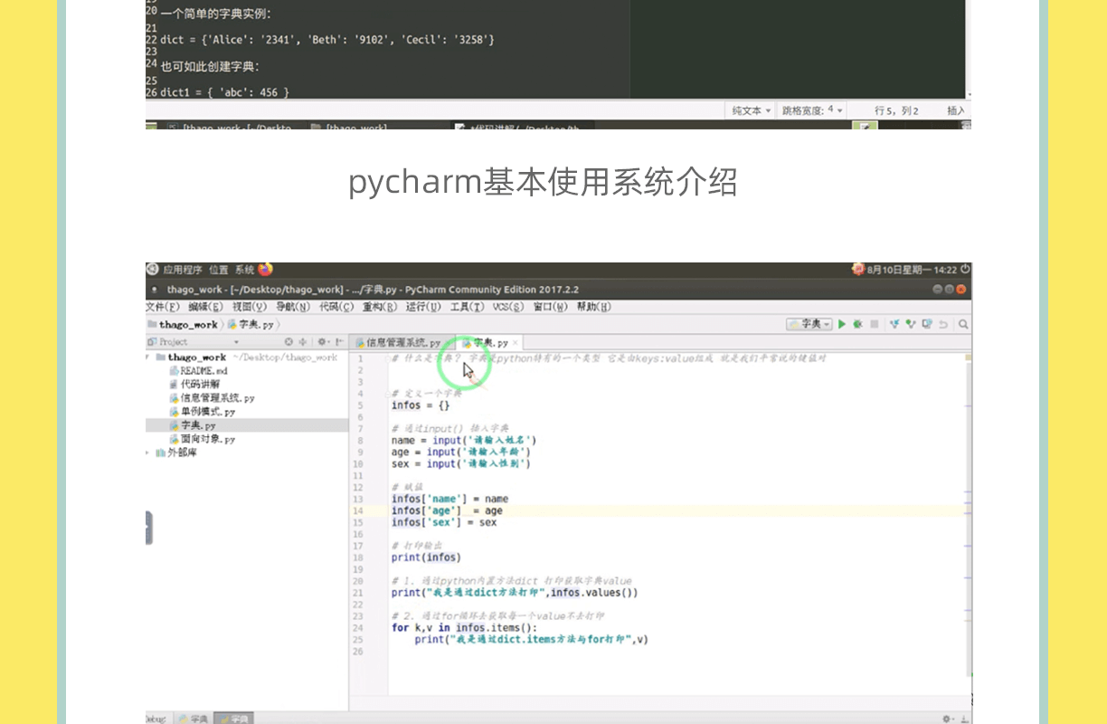Open the 文件(F) menu

(x=164, y=307)
